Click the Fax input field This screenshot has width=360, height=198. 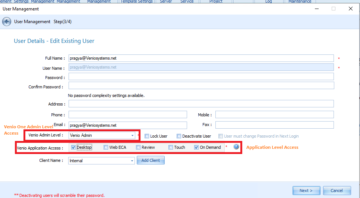tap(275, 125)
